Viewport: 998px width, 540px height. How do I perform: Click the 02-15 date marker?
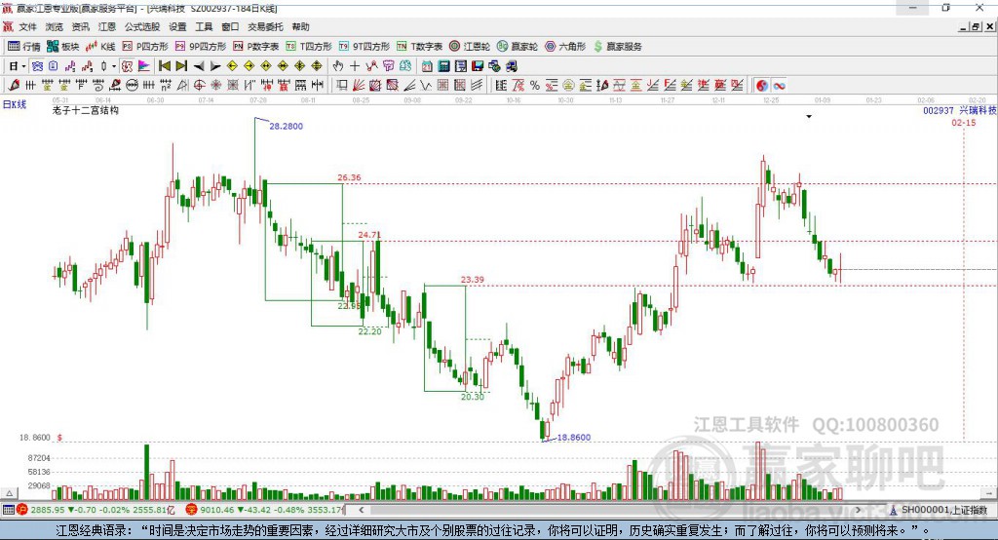click(x=964, y=123)
